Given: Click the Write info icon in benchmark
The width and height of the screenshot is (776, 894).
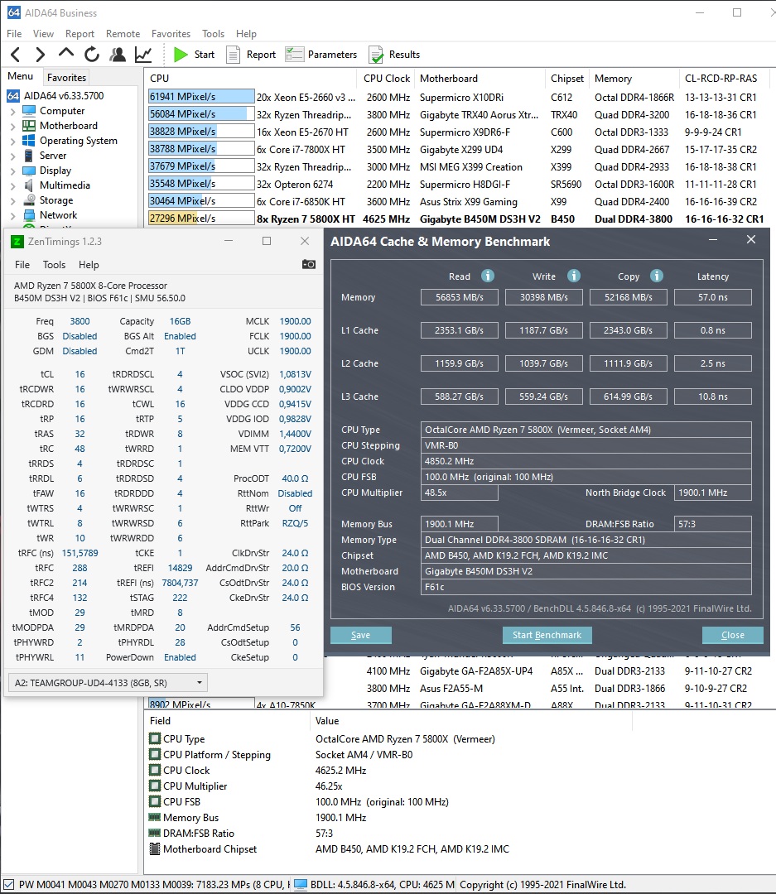Looking at the screenshot, I should (x=573, y=276).
